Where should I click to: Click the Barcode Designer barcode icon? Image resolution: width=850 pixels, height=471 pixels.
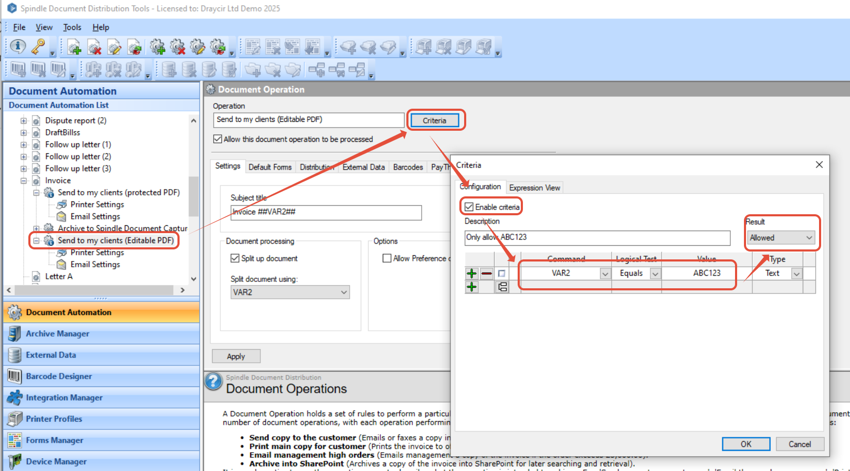tap(15, 376)
